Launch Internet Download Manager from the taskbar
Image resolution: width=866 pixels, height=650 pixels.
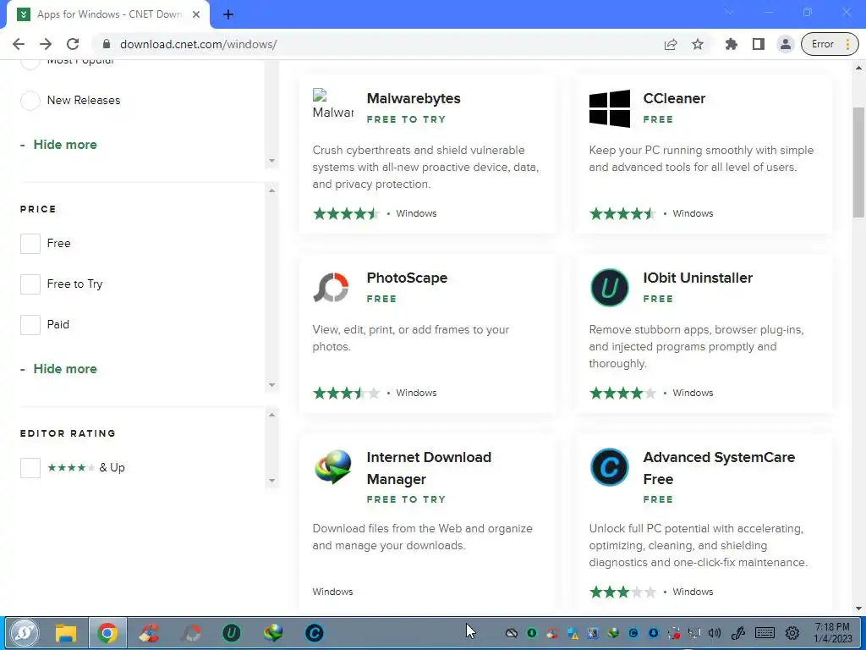click(273, 633)
